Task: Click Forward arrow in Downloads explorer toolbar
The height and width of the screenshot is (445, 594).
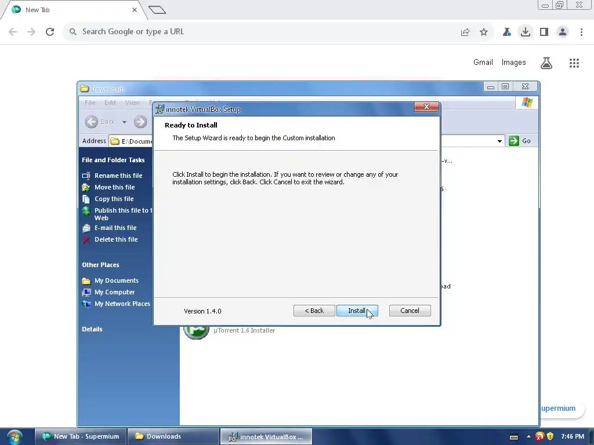Action: tap(140, 122)
